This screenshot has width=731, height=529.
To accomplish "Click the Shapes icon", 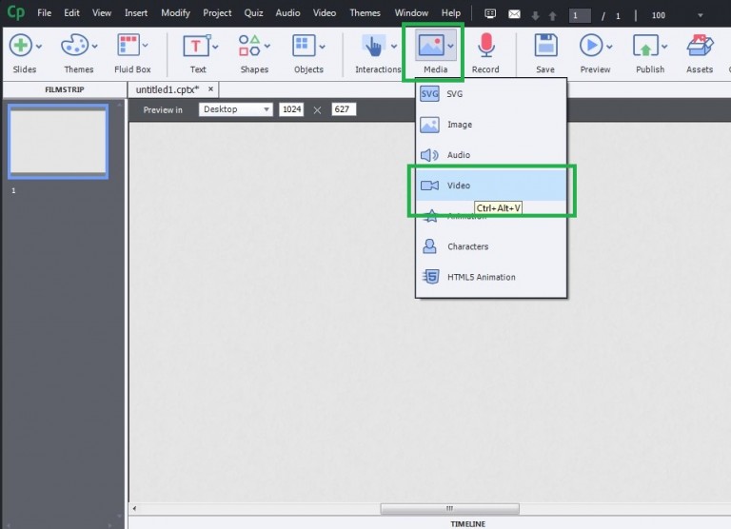I will pos(249,46).
